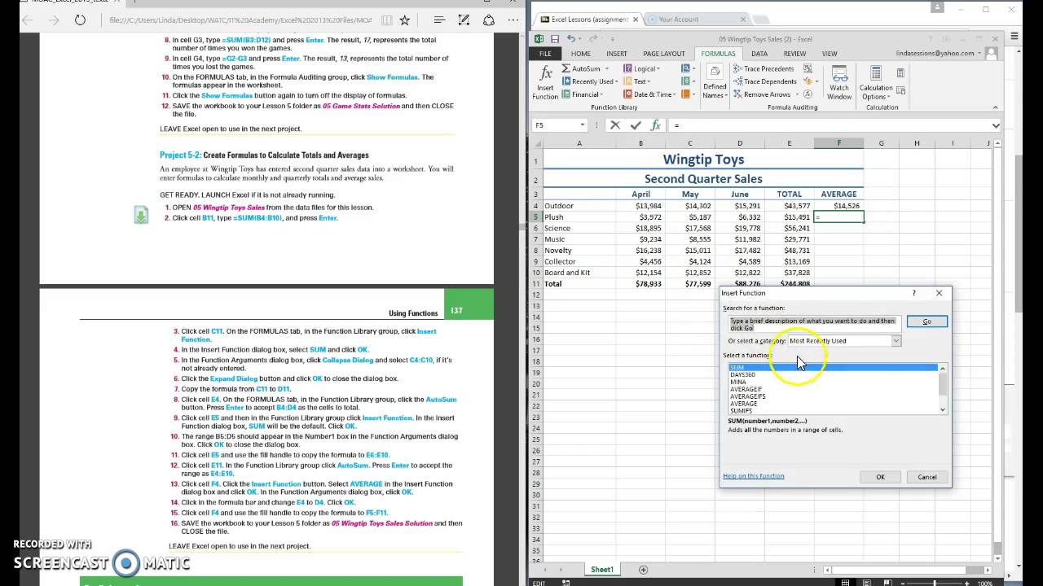Add a new sheet with plus icon
Viewport: 1043px width, 586px height.
pos(644,570)
